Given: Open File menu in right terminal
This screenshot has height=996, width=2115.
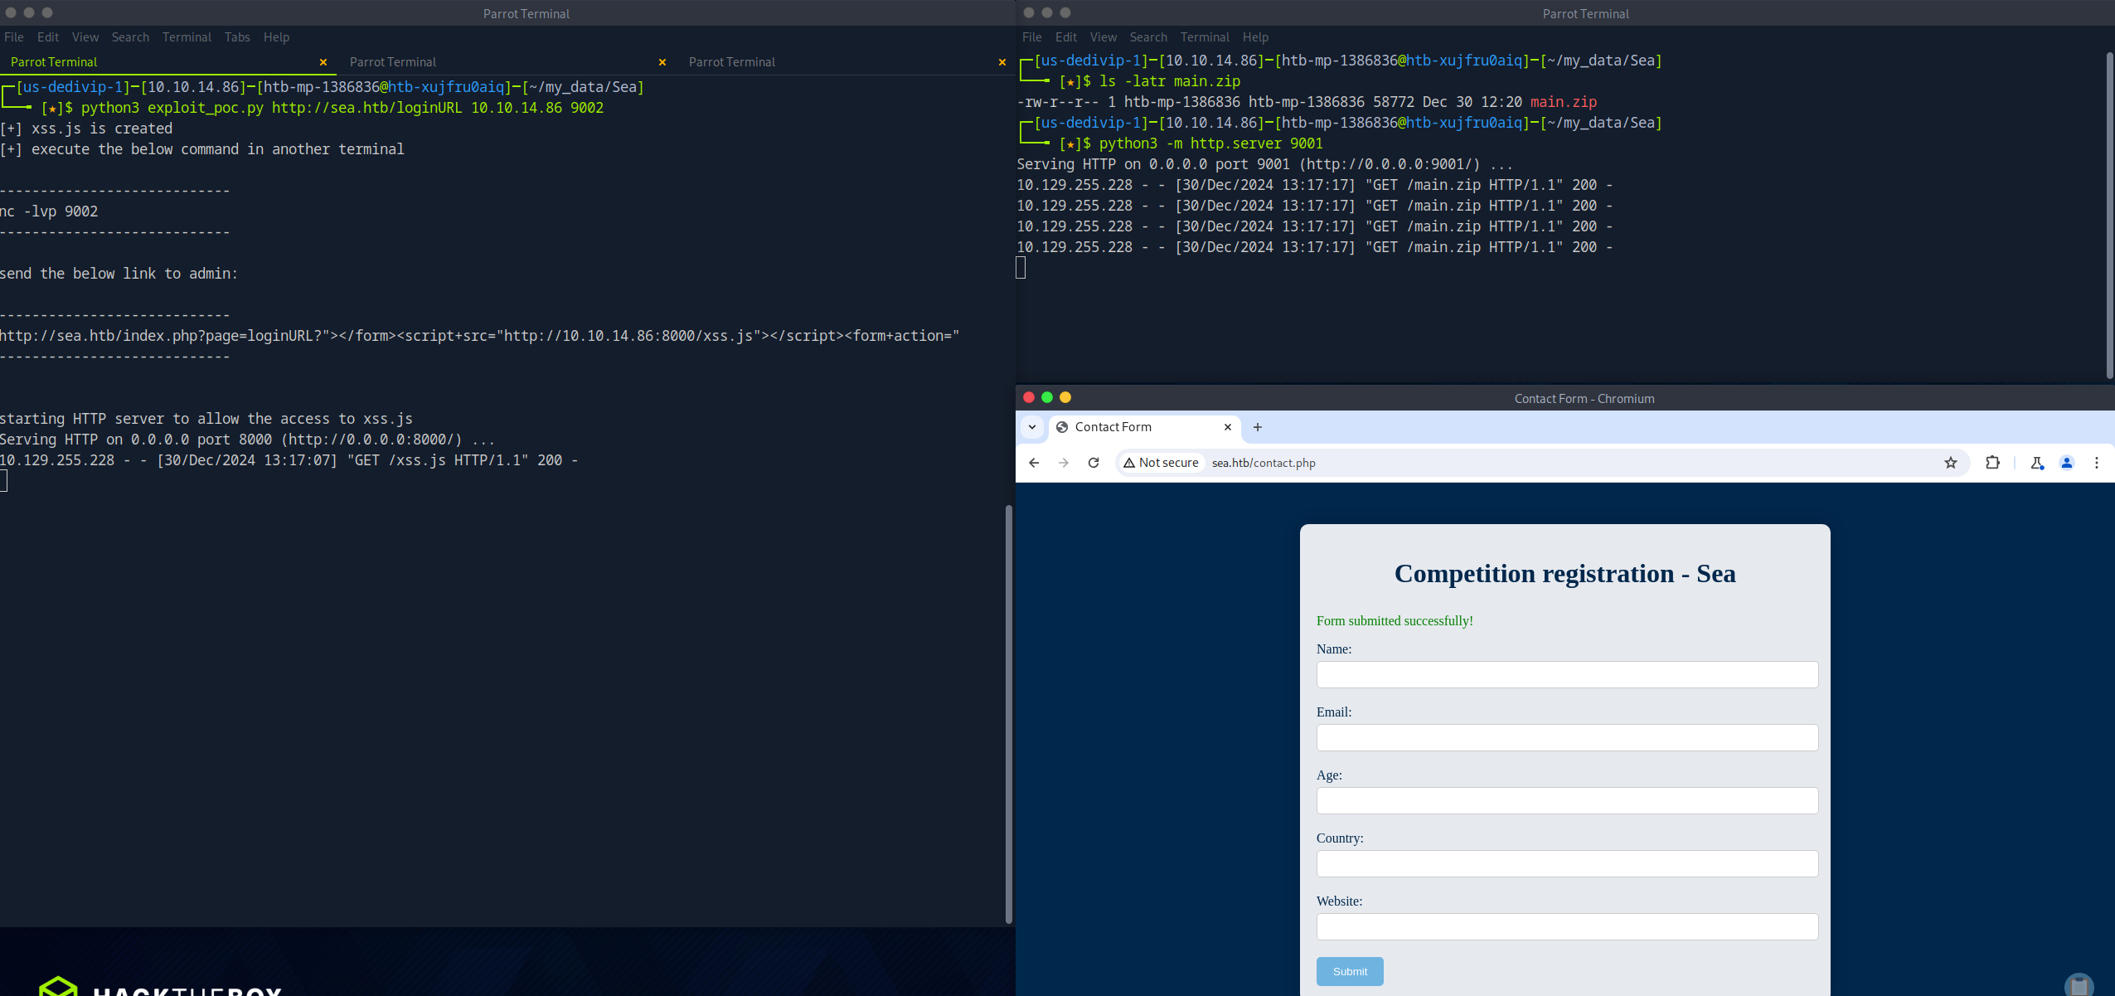Looking at the screenshot, I should (x=1032, y=37).
